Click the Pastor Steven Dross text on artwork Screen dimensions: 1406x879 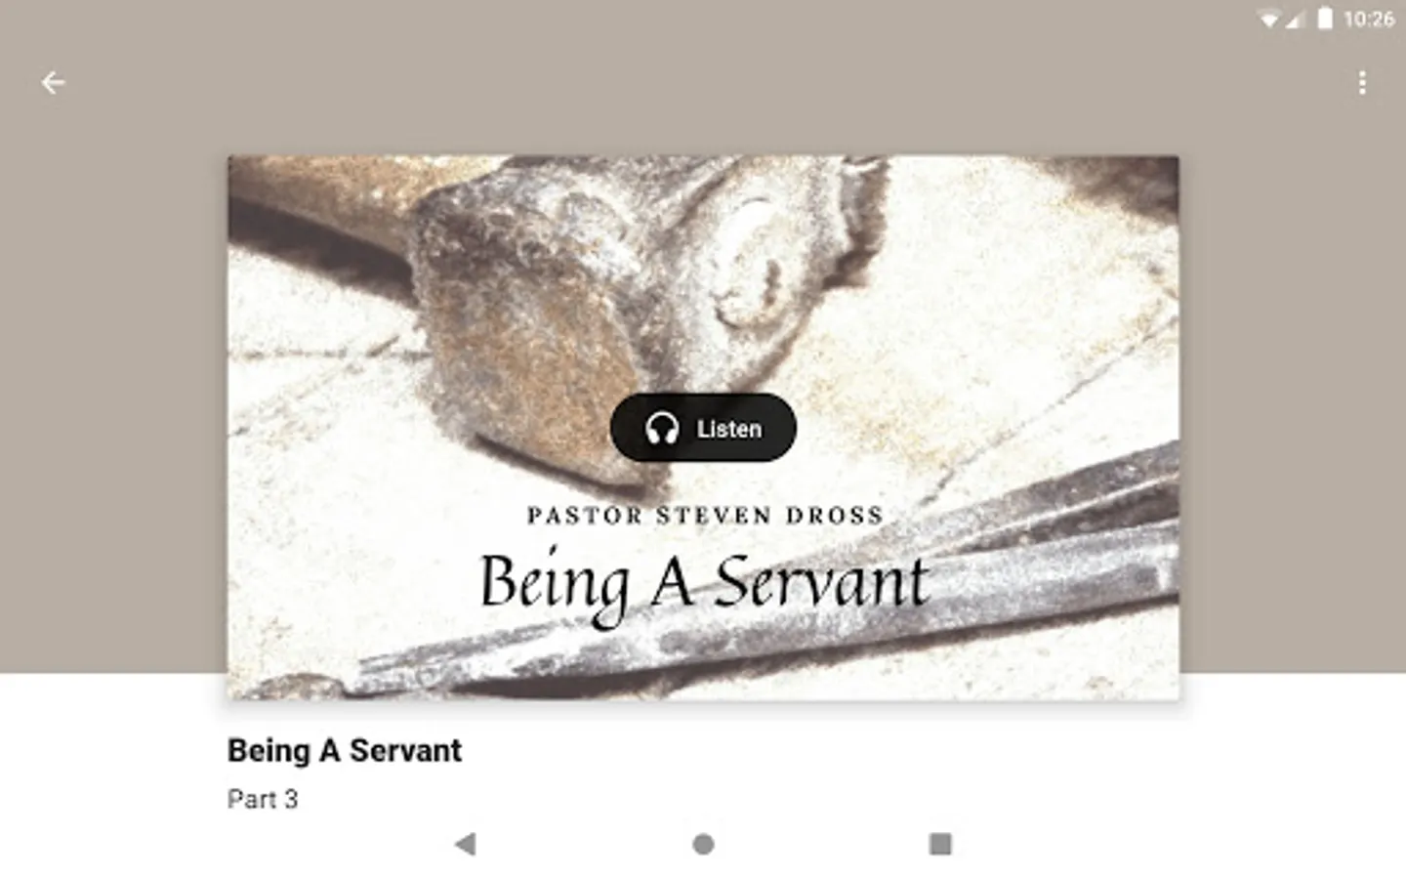(x=705, y=515)
